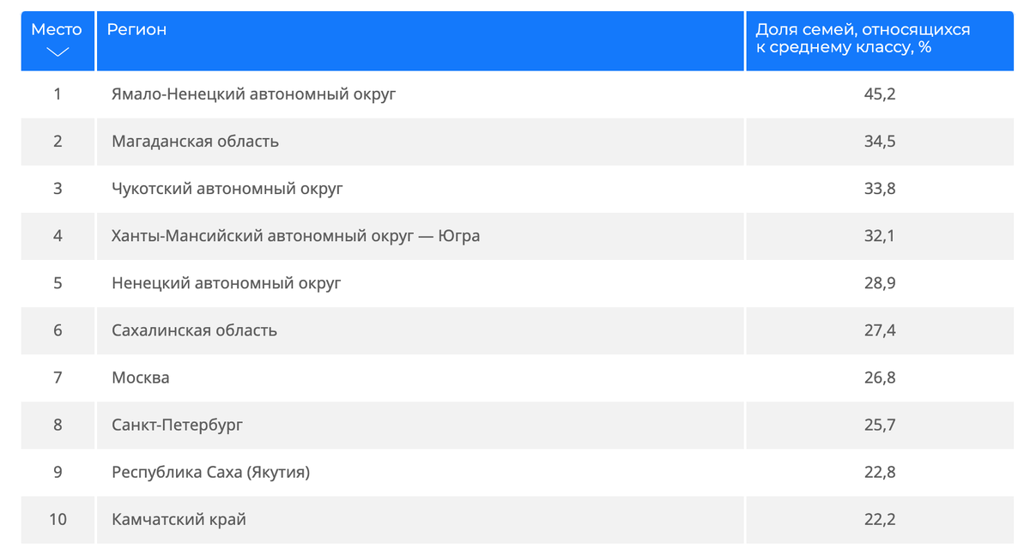The image size is (1030, 556).
Task: Select the Магаданская область row
Action: click(x=517, y=142)
